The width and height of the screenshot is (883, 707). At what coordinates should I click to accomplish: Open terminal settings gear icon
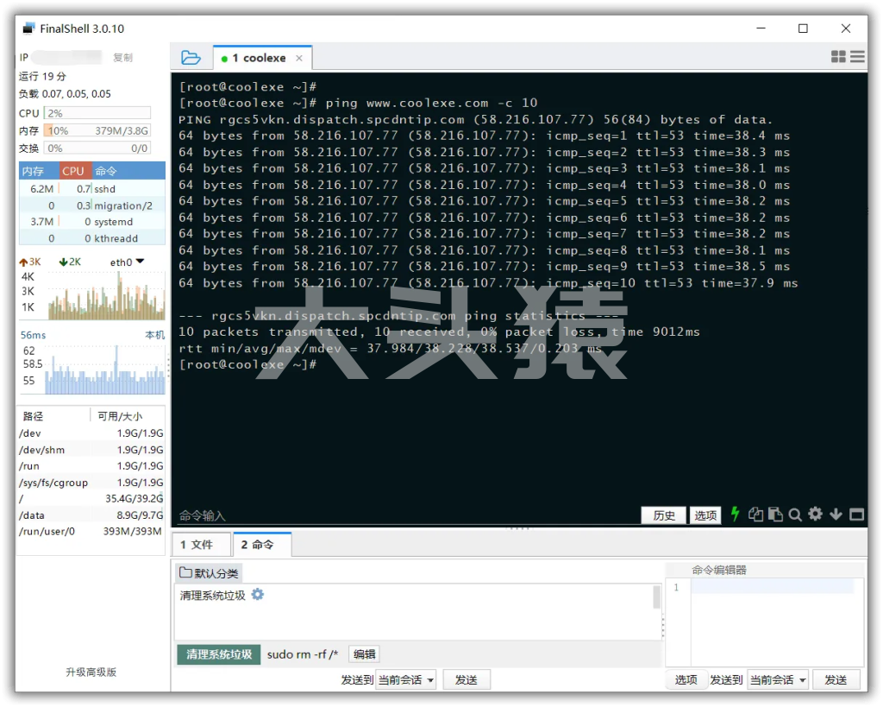click(815, 514)
